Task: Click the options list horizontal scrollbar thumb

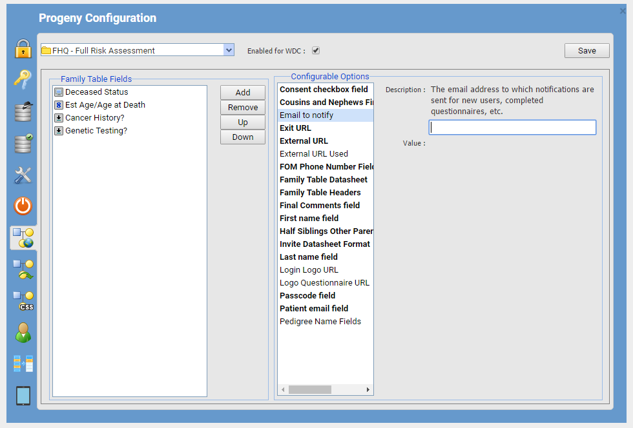Action: point(310,390)
